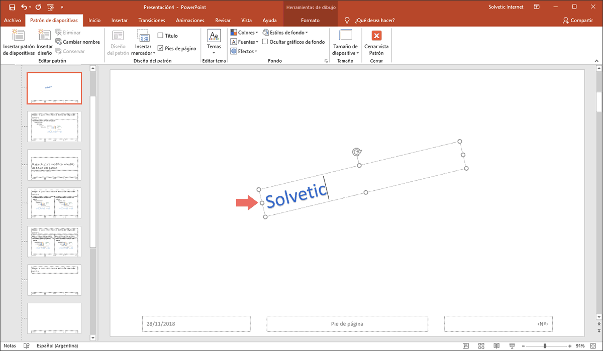Click the Notas button in status bar

point(10,345)
